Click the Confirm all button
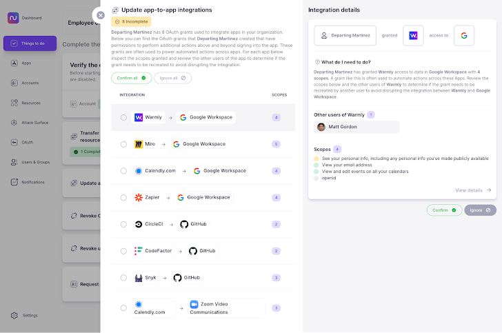 [131, 78]
